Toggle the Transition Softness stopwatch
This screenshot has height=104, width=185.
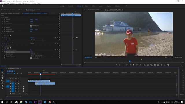coord(5,52)
